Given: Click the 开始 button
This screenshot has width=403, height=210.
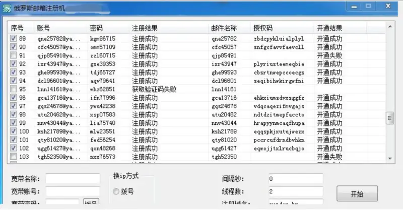Looking at the screenshot, I should (x=357, y=193).
